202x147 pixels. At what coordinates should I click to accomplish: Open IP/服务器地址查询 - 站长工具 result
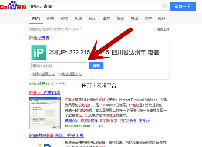pos(56,136)
